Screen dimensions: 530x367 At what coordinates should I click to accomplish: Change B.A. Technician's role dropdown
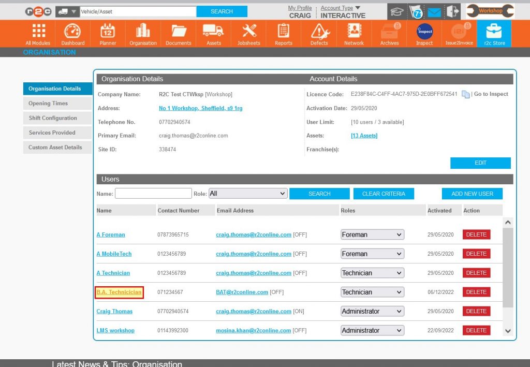[x=372, y=292]
